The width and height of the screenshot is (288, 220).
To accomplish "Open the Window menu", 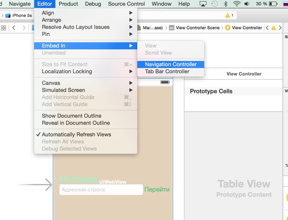I will pos(162,4).
